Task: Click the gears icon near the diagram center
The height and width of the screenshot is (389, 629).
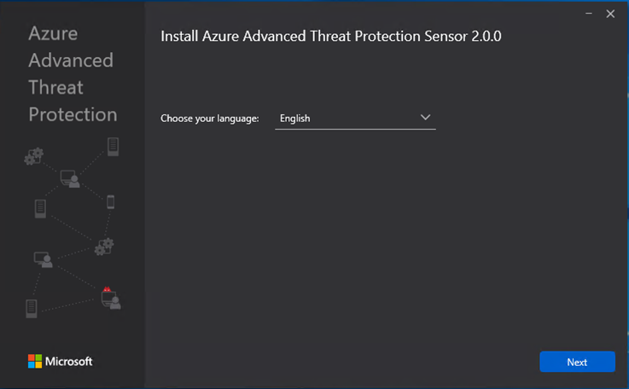Action: [x=104, y=247]
